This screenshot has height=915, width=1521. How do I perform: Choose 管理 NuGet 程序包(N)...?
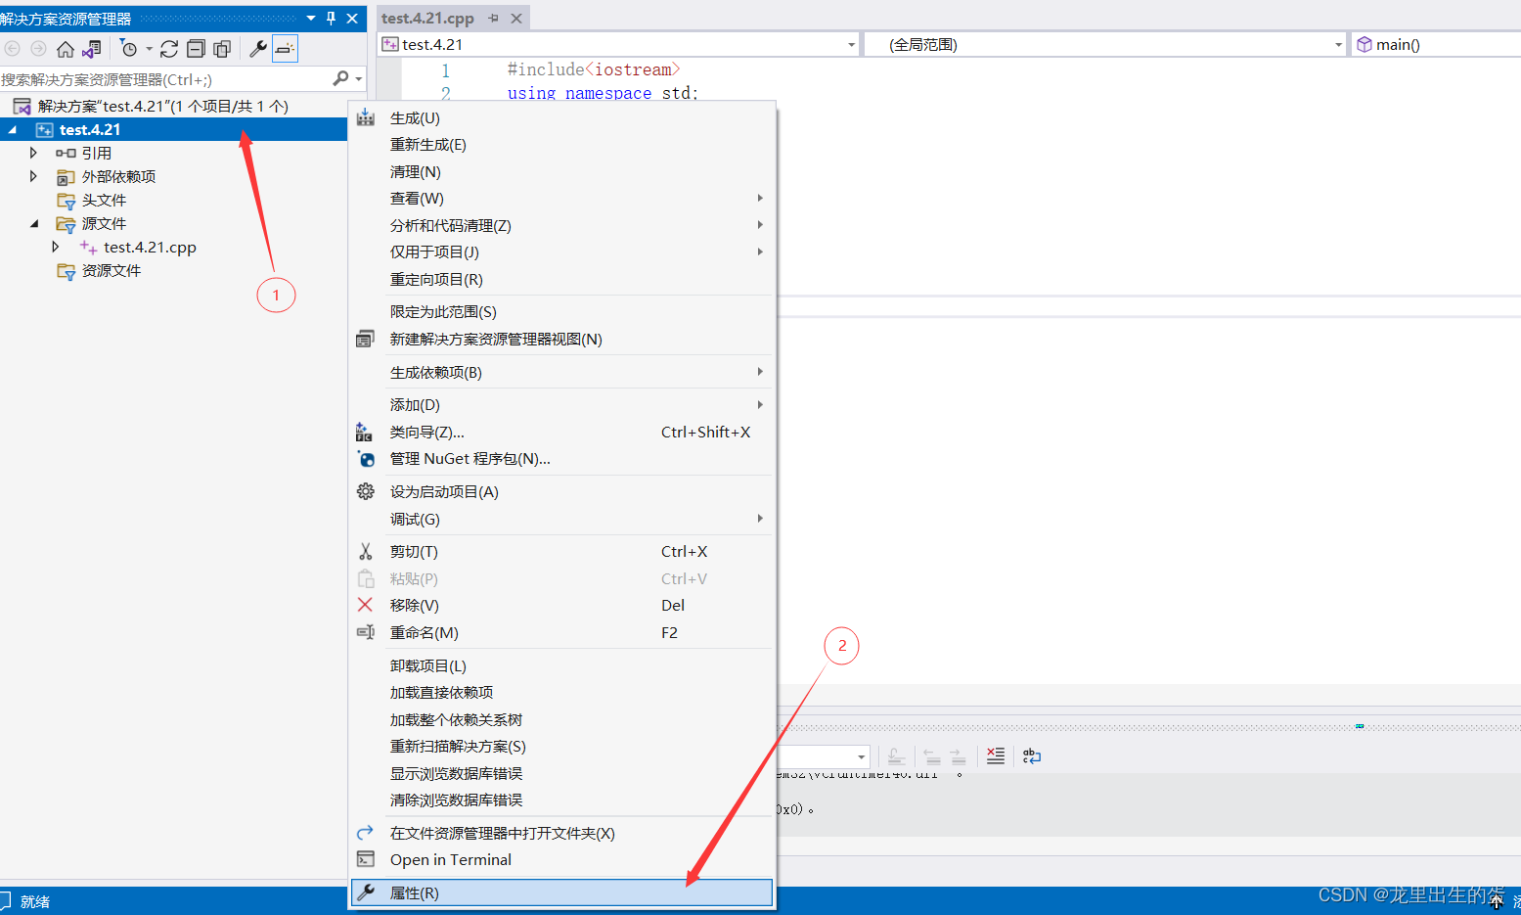pos(562,458)
